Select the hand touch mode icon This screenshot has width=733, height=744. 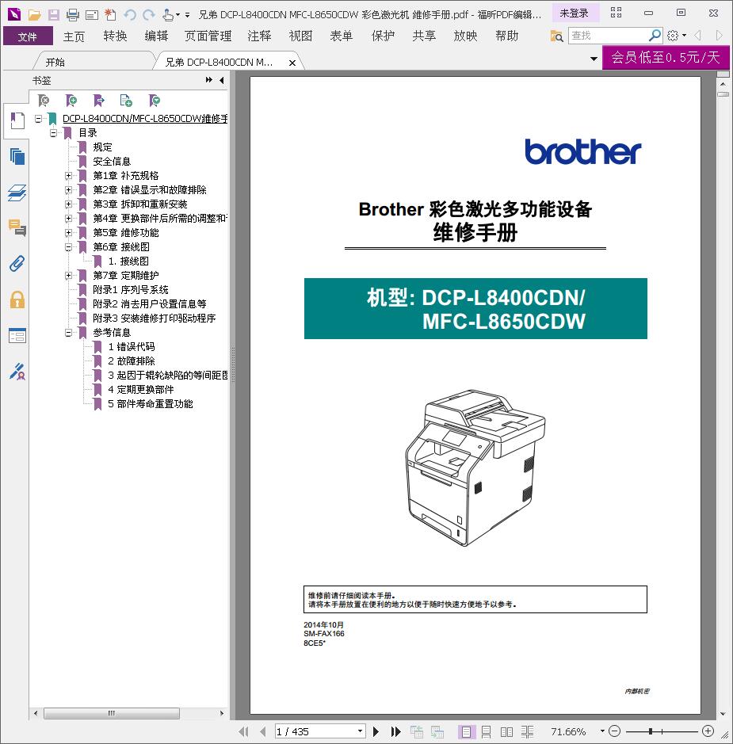(x=167, y=15)
